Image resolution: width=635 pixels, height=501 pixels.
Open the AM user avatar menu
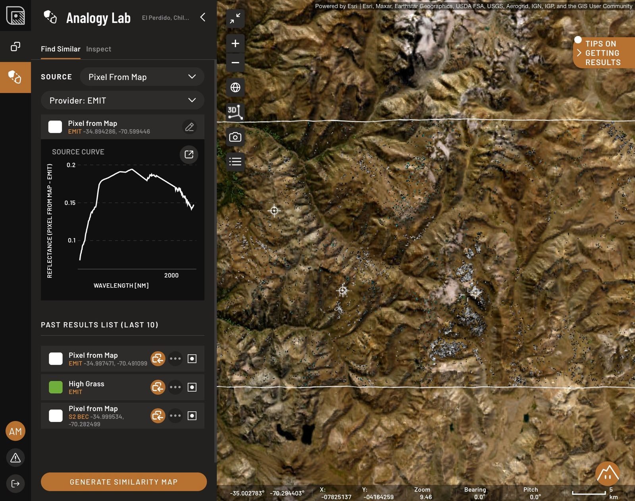(15, 431)
